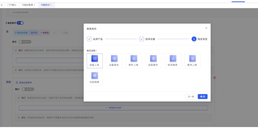Open the 场景联动 tab
Image resolution: width=258 pixels, height=128 pixels.
point(45,5)
